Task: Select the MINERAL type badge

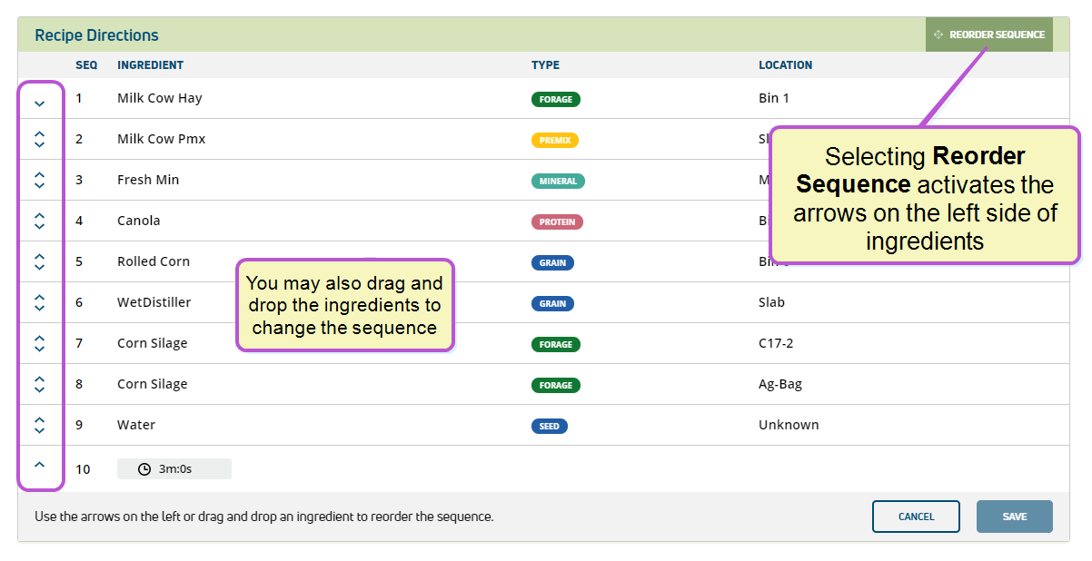Action: tap(558, 181)
